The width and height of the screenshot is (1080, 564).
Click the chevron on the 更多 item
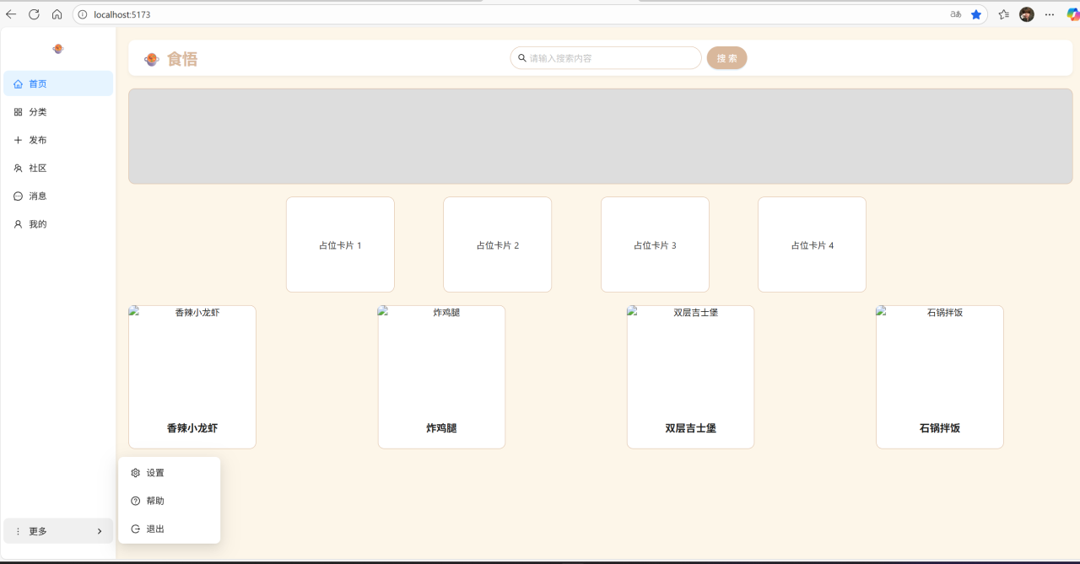100,531
